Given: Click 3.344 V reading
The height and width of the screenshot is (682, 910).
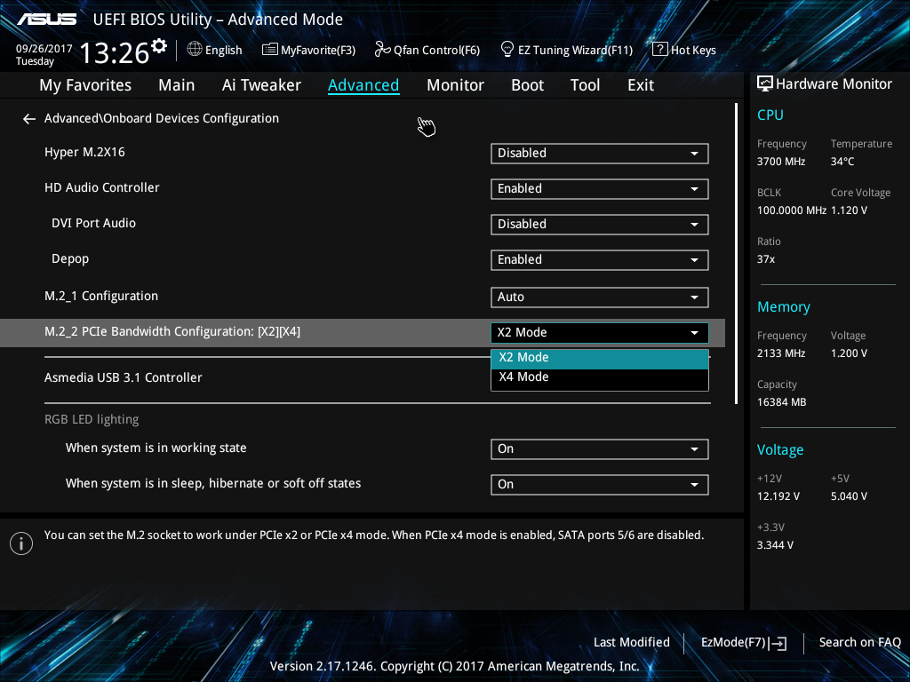Looking at the screenshot, I should pos(775,545).
